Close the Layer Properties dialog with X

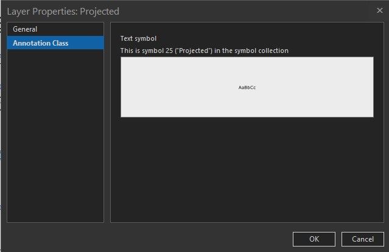click(371, 10)
